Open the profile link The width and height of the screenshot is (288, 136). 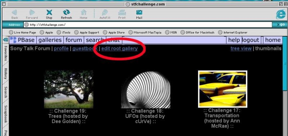(x=61, y=49)
